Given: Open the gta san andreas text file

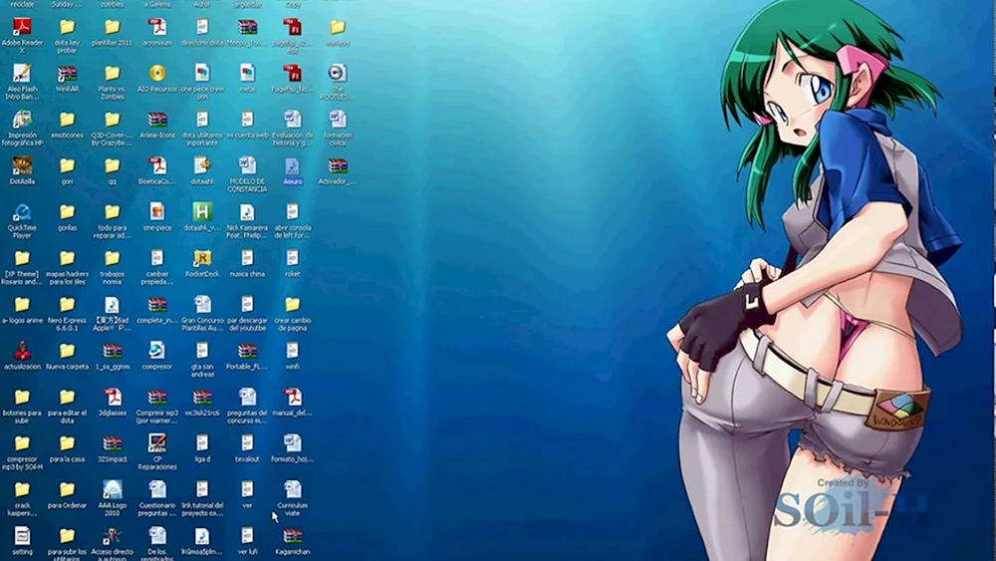Looking at the screenshot, I should click(x=202, y=352).
